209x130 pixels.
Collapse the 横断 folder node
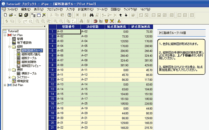[10, 70]
